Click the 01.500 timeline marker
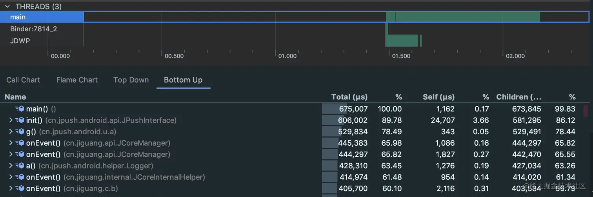This screenshot has height=197, width=593. click(x=401, y=56)
